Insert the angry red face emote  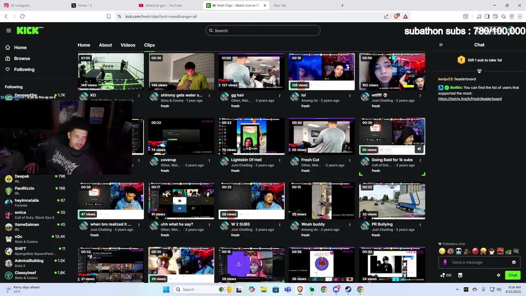coord(475,251)
